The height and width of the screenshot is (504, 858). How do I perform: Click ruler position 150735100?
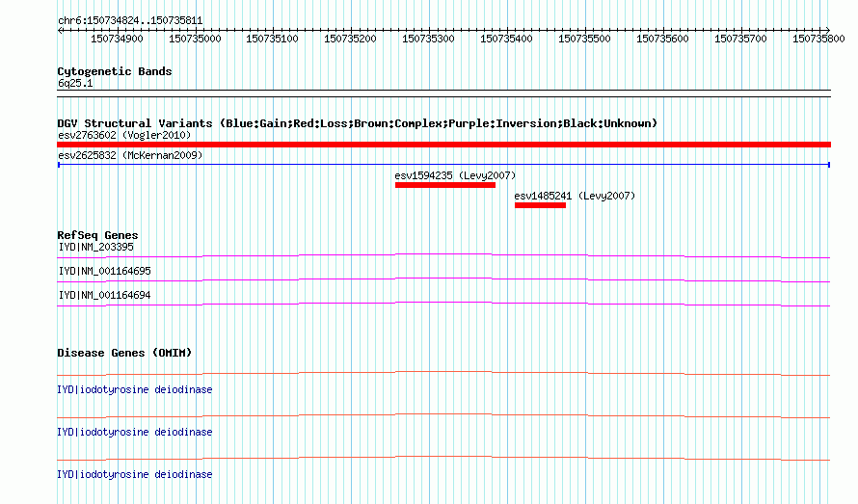point(273,39)
